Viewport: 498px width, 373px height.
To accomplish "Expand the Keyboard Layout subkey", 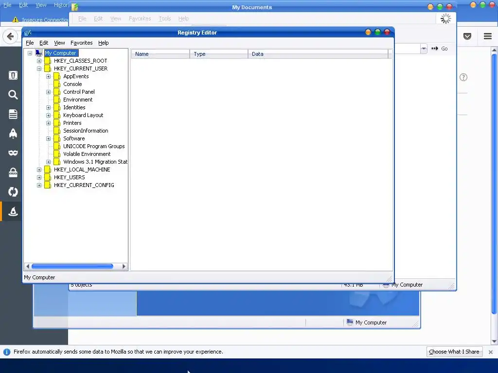I will pyautogui.click(x=48, y=115).
